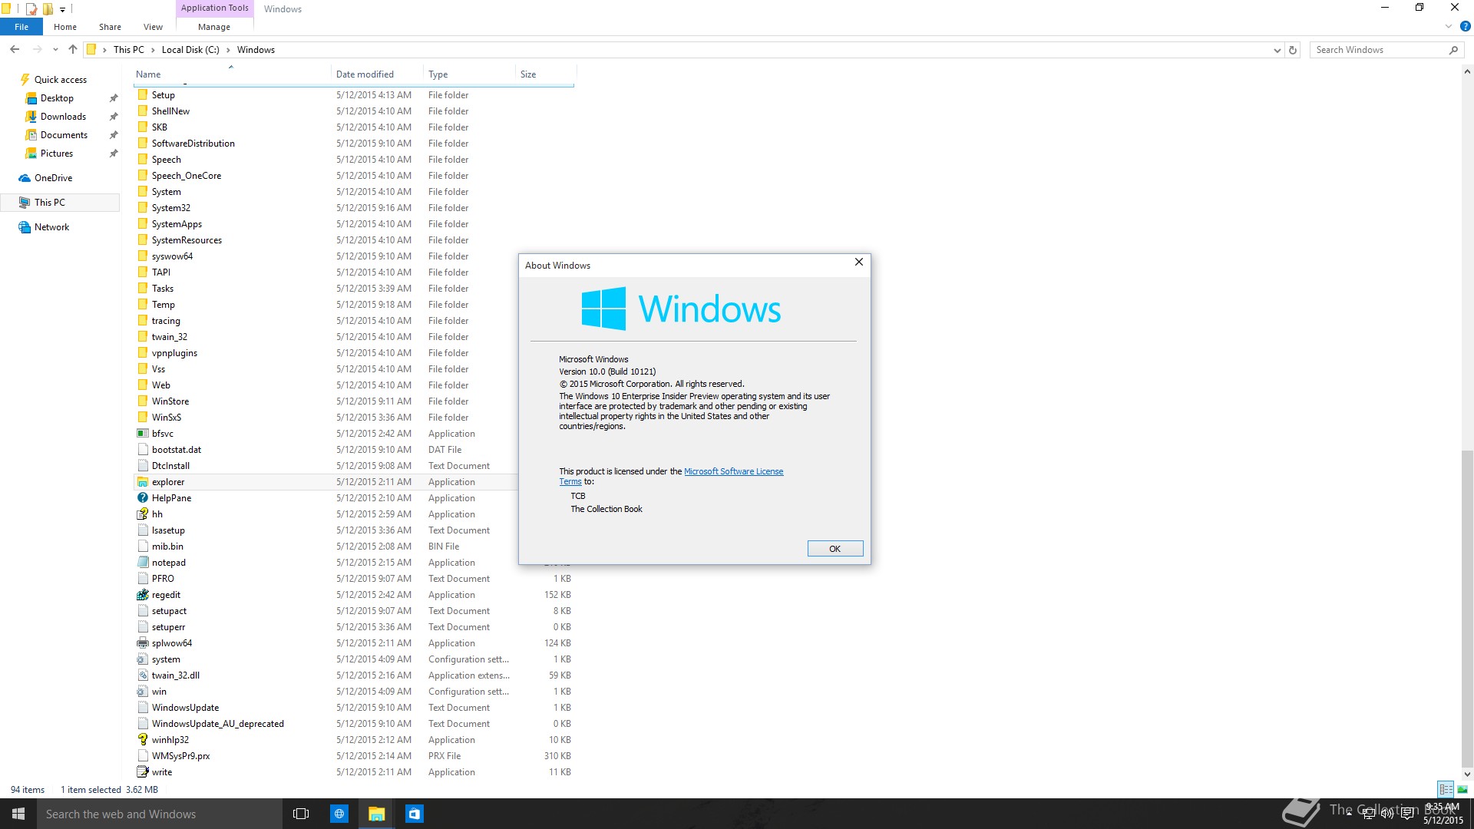Click Local Disk (C:) in the breadcrumb

(x=190, y=50)
